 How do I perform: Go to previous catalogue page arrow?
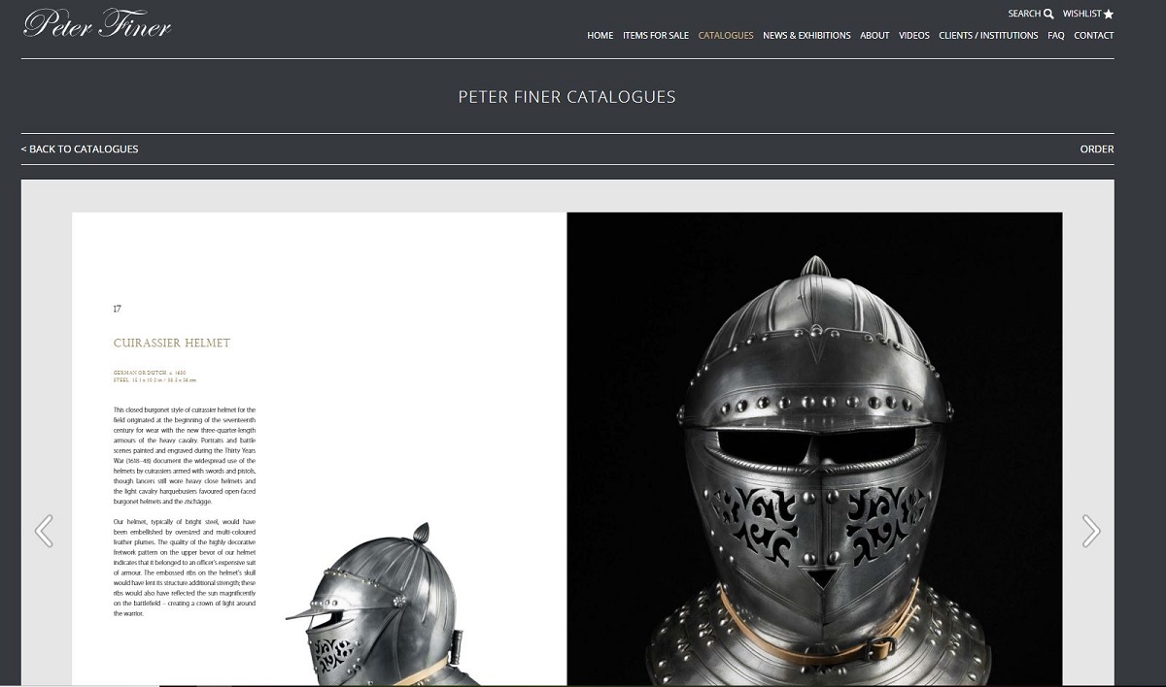pos(44,531)
